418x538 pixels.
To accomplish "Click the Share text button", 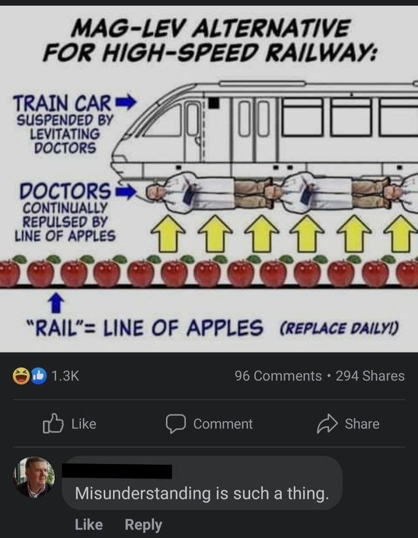I will (x=362, y=424).
